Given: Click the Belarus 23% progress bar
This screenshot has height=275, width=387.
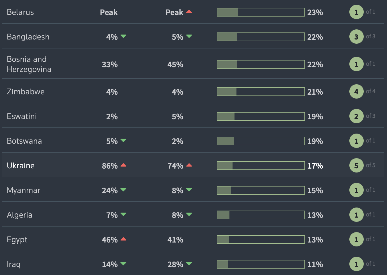Looking at the screenshot, I should click(x=261, y=12).
